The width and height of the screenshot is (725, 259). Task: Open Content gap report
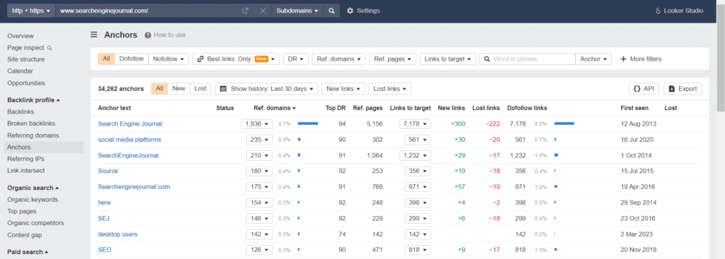25,235
